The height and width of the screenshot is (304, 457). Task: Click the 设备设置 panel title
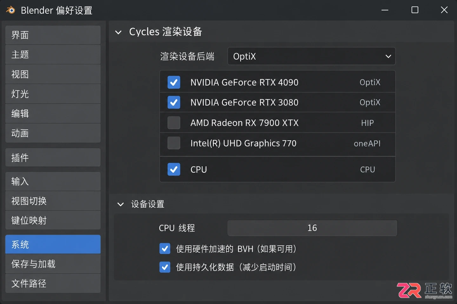click(x=148, y=204)
